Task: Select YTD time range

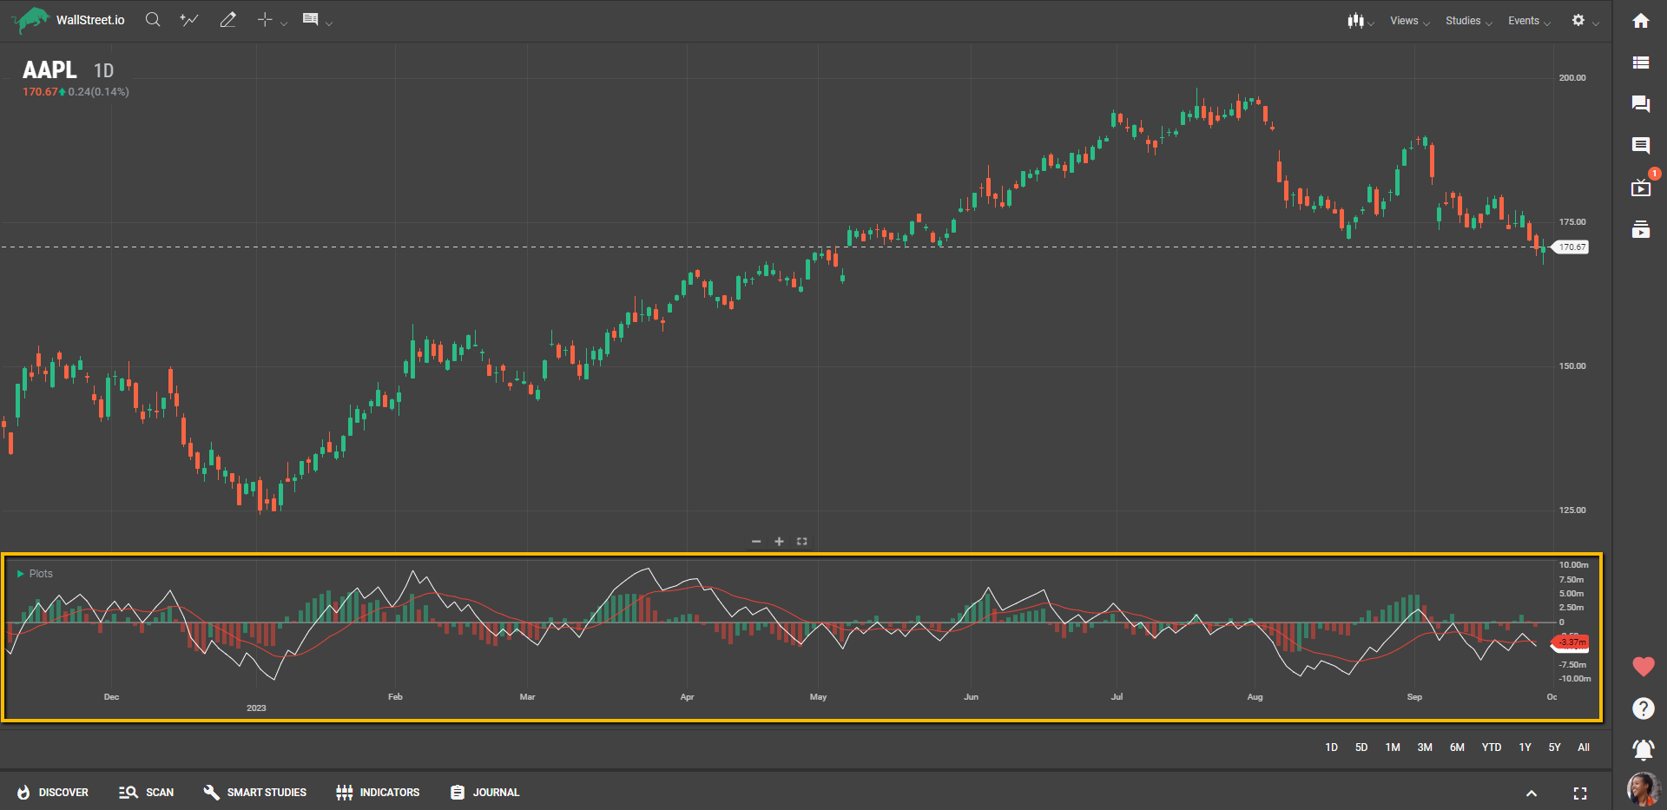Action: coord(1492,747)
